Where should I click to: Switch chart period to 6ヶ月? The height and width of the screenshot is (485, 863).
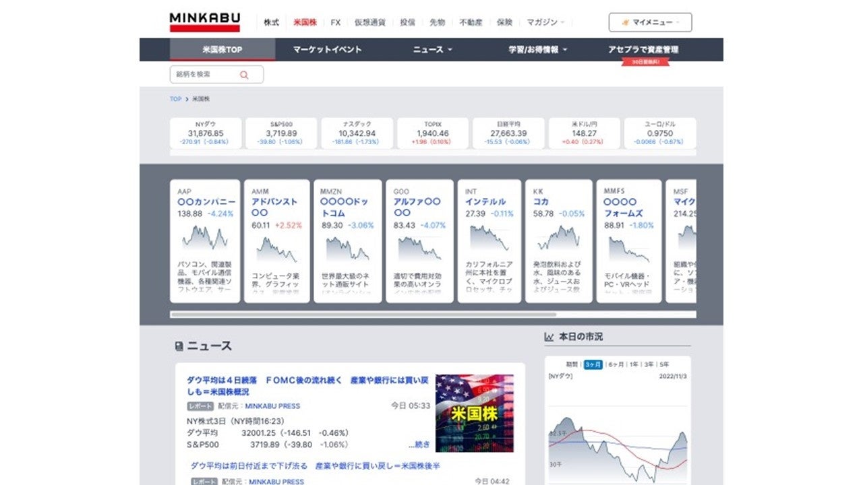616,364
